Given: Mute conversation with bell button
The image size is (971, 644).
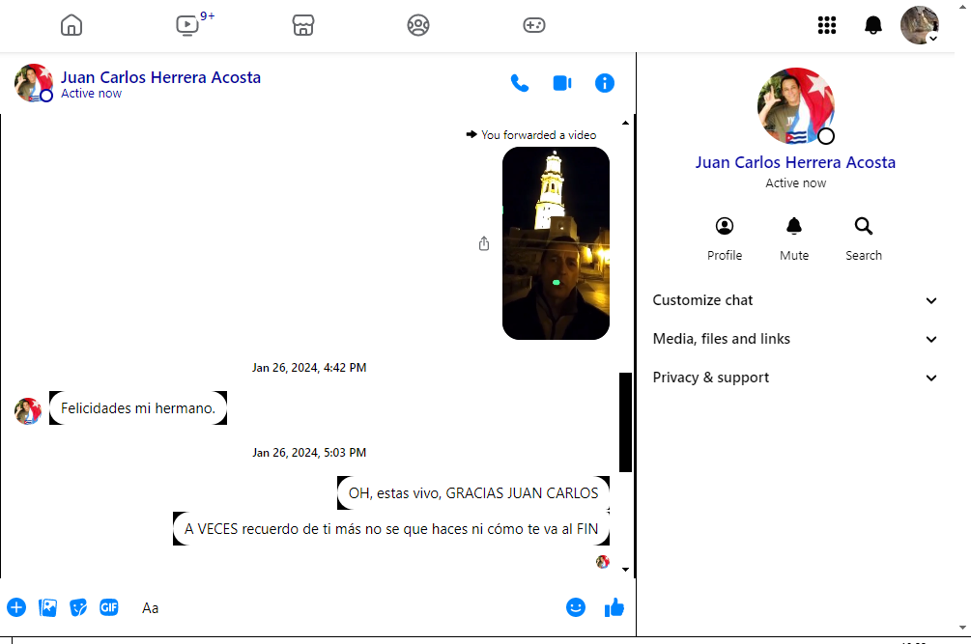Looking at the screenshot, I should pyautogui.click(x=794, y=239).
